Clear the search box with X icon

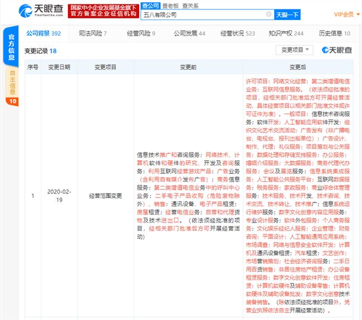pos(268,14)
